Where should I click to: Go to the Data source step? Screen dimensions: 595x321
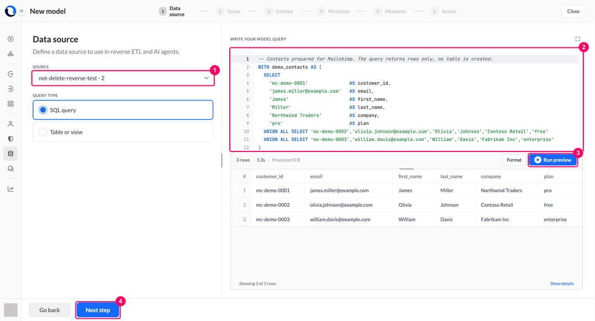point(172,12)
